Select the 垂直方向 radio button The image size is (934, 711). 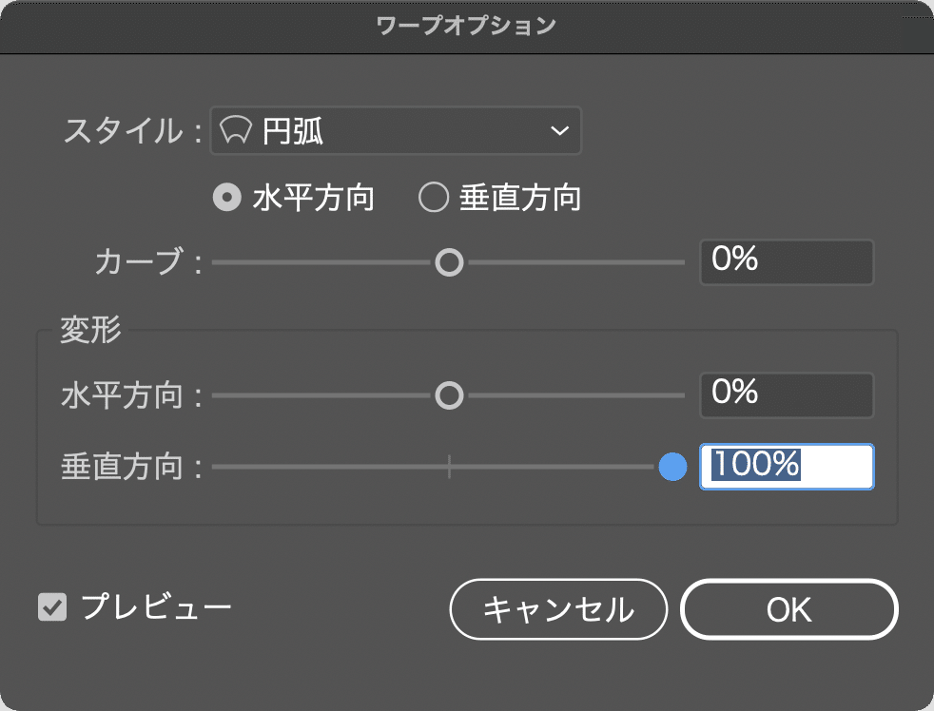click(434, 197)
